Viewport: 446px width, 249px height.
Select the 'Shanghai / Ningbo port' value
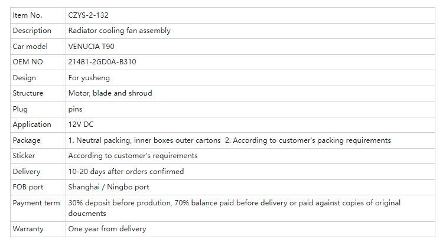pos(109,187)
